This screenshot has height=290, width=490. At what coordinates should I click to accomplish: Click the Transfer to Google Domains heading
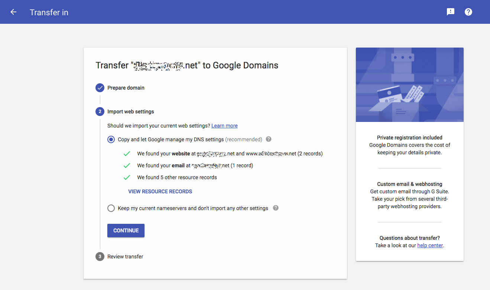187,65
